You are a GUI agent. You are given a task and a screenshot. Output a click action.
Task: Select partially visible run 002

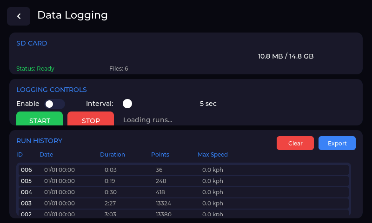pos(184,213)
